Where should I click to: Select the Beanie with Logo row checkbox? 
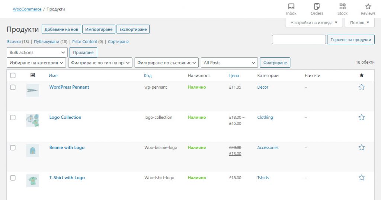pos(13,148)
